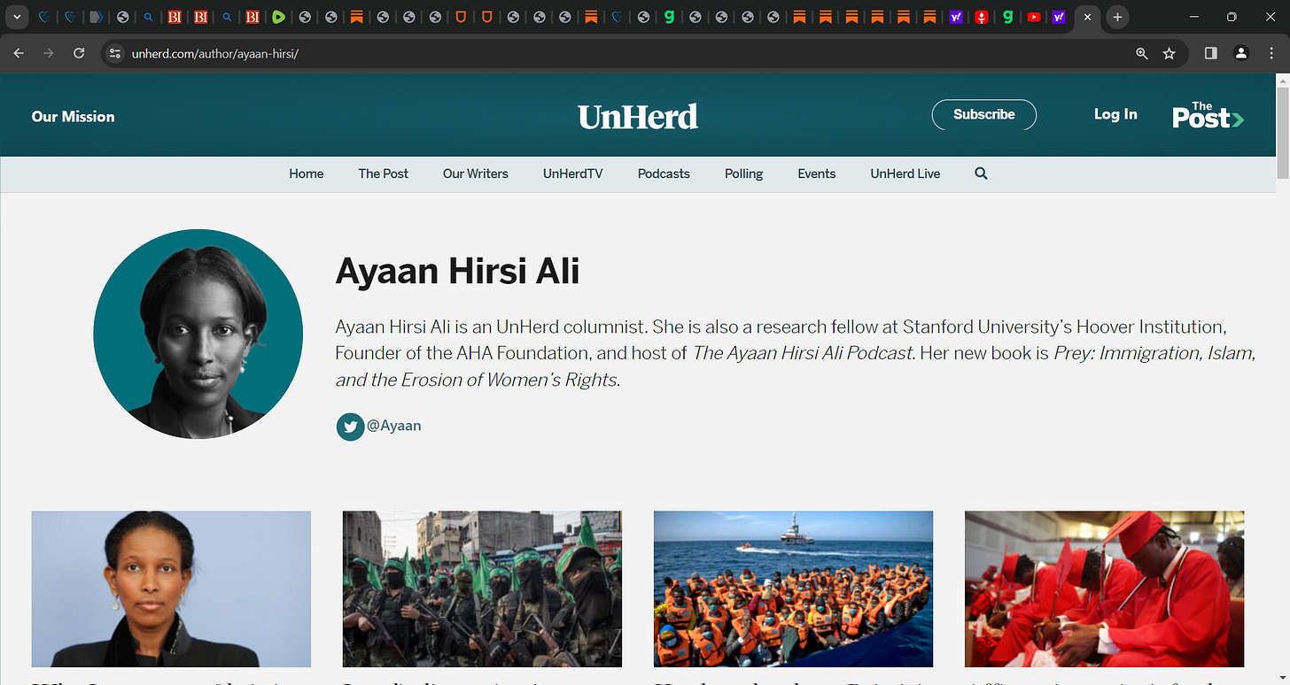This screenshot has width=1290, height=685.
Task: Switch to the red microphone icon tab
Action: tap(981, 17)
